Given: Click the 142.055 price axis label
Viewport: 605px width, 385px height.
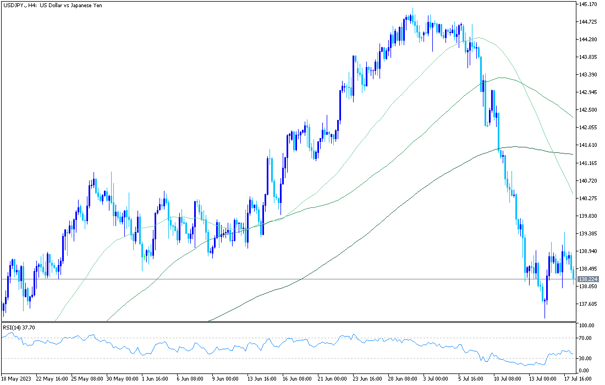Looking at the screenshot, I should point(588,127).
